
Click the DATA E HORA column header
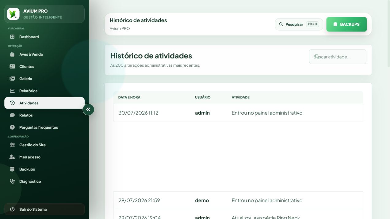(129, 97)
